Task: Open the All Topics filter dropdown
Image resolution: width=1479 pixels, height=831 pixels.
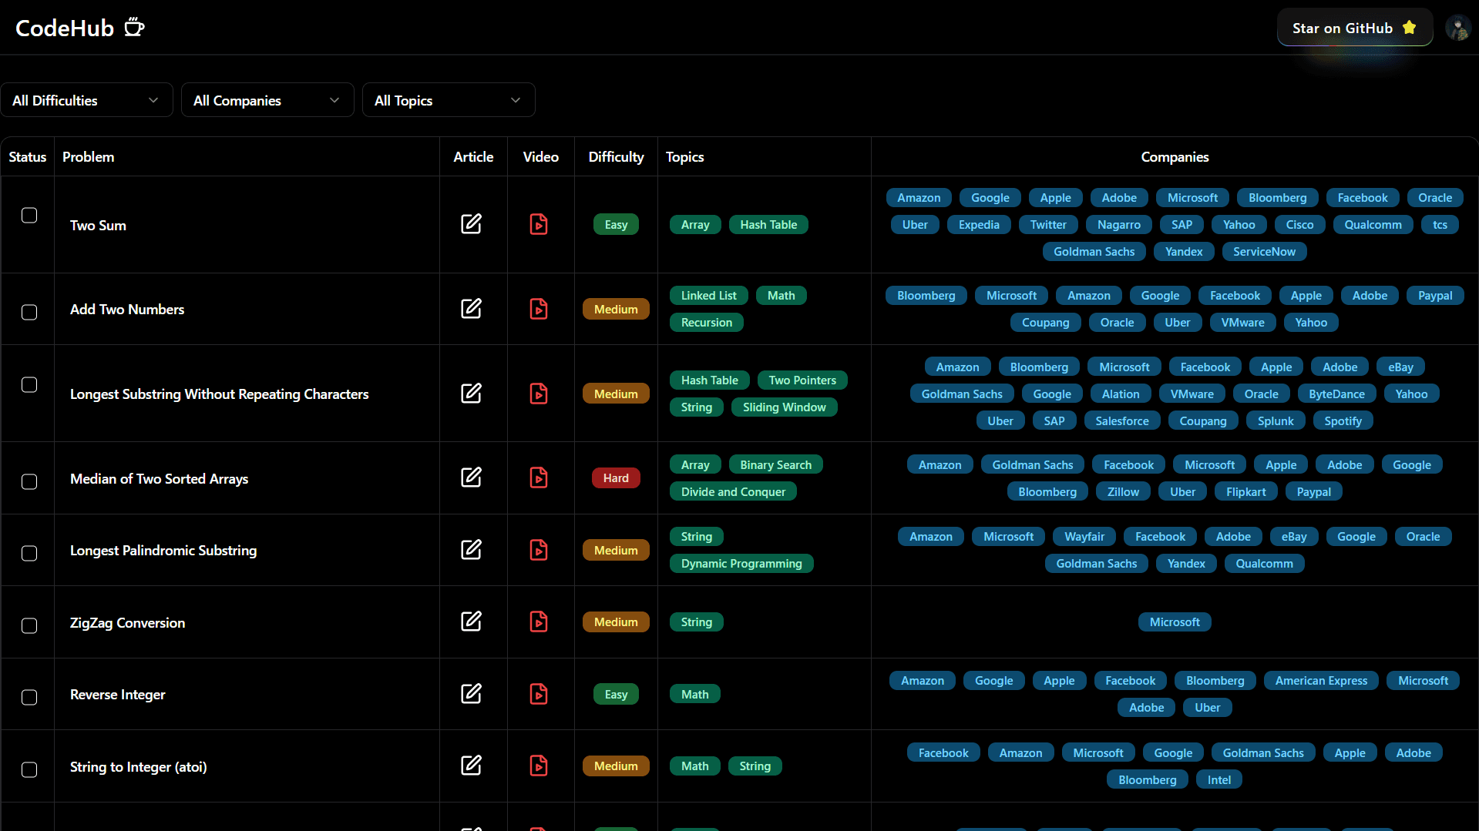Action: tap(449, 100)
